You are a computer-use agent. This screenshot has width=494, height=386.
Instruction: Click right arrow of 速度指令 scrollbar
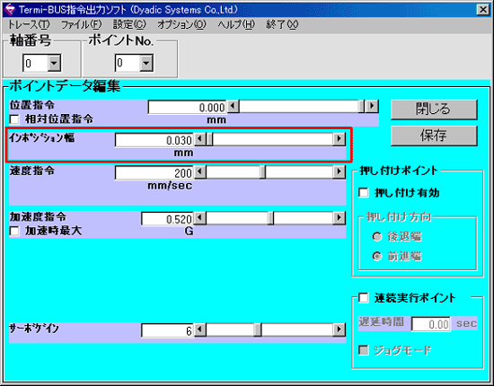339,172
